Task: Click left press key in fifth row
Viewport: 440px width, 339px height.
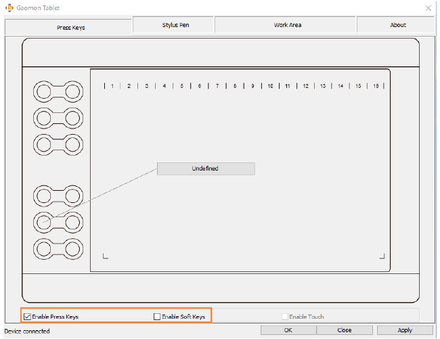Action: coord(44,223)
